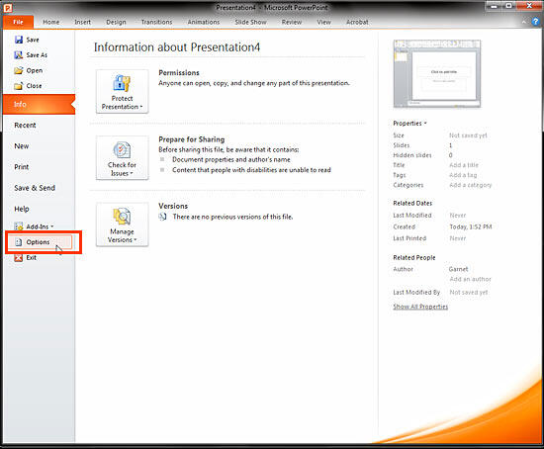
Task: Open the Print page
Action: pyautogui.click(x=22, y=167)
